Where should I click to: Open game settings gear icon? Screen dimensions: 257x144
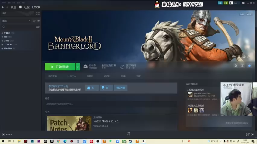[236, 66]
